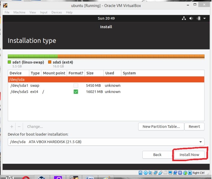Click the plus icon to add partition
The height and width of the screenshot is (179, 212).
pyautogui.click(x=12, y=127)
